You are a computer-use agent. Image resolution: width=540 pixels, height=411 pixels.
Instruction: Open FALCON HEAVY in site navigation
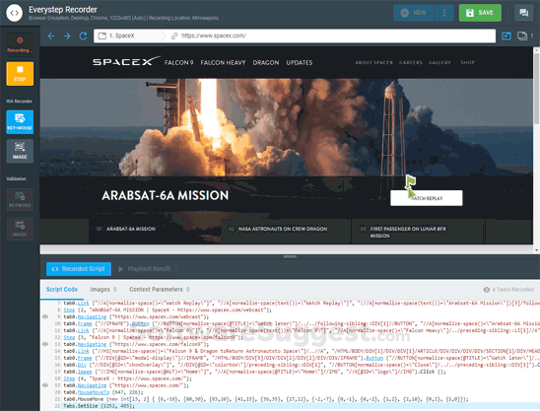click(x=223, y=63)
